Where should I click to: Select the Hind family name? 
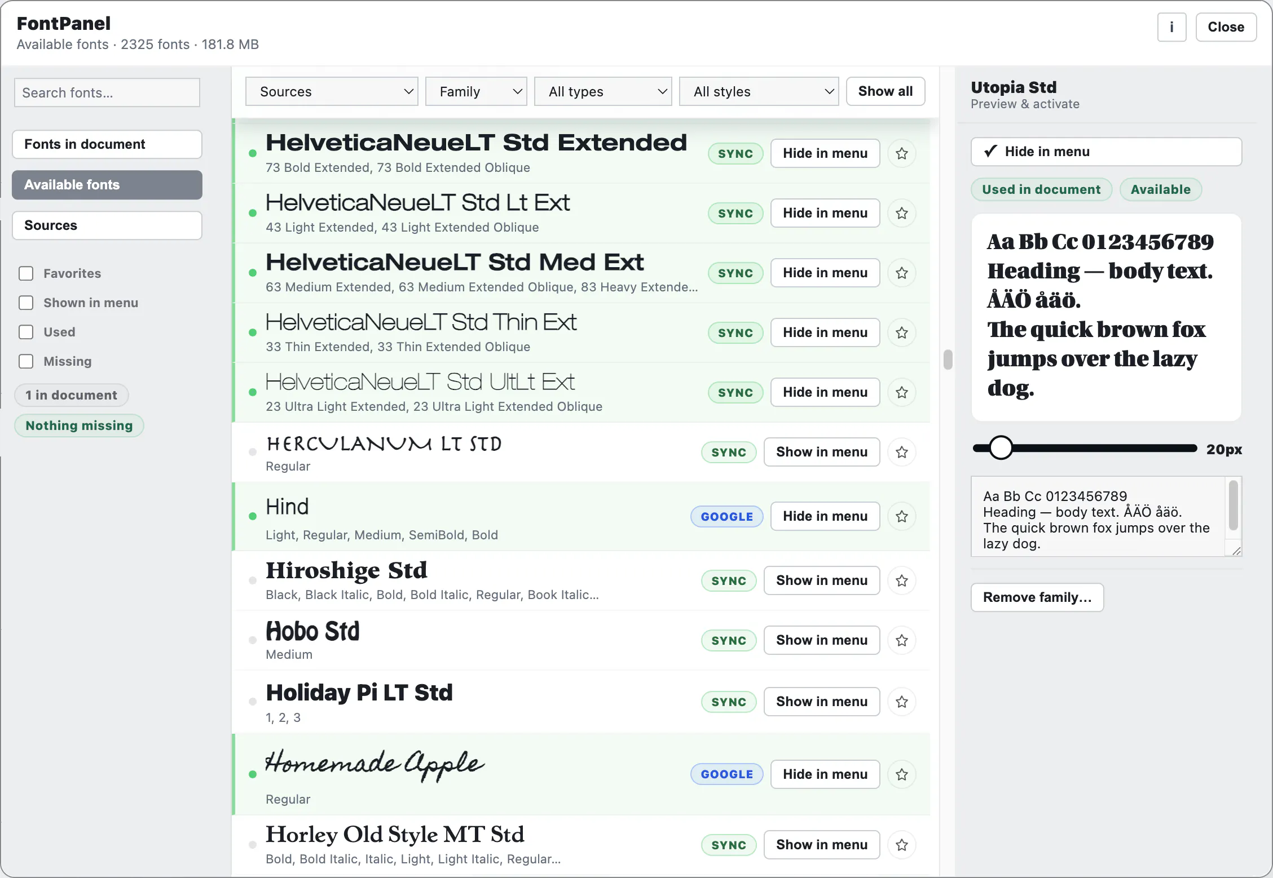click(287, 507)
